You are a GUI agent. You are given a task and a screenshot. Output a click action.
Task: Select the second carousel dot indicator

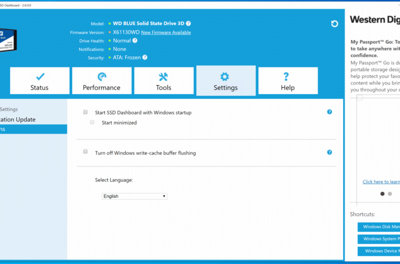tap(390, 194)
